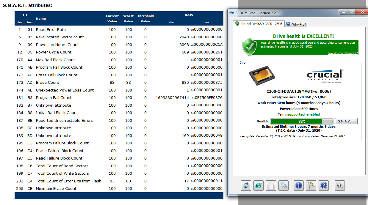The height and width of the screenshot is (205, 368).
Task: Minimize the SSDLife Free window
Action: (x=343, y=12)
